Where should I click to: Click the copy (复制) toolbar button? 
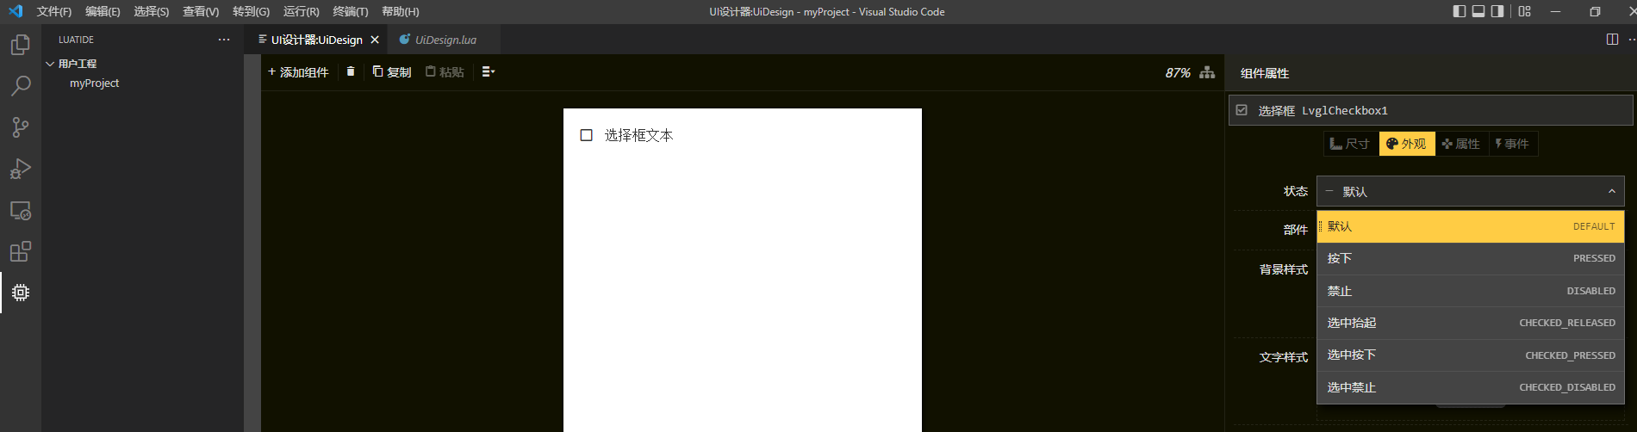point(392,71)
